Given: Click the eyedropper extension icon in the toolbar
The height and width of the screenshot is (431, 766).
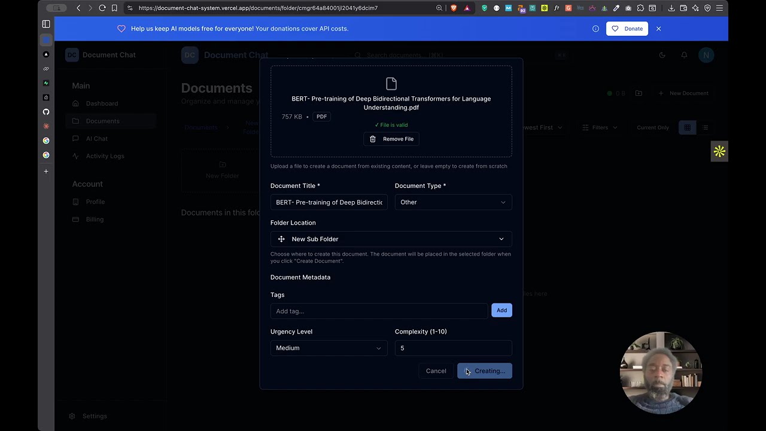Looking at the screenshot, I should click(x=616, y=8).
